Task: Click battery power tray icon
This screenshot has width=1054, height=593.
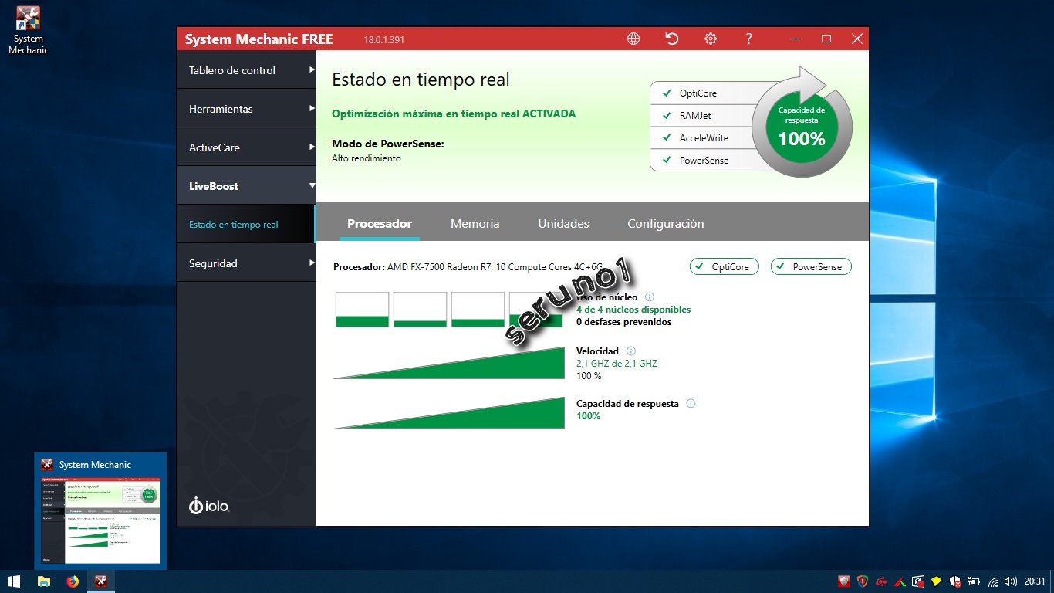Action: coord(974,581)
